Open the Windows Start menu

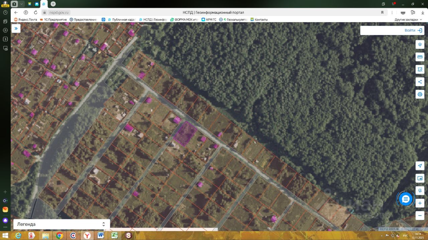[x=5, y=236]
